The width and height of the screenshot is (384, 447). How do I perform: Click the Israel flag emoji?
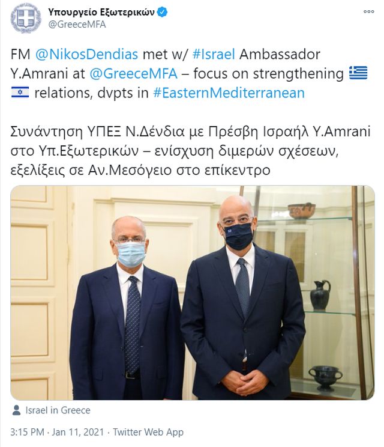click(x=20, y=93)
